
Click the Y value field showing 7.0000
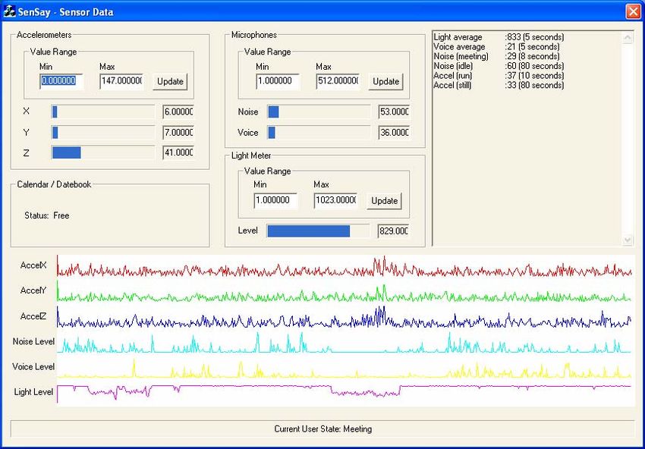pyautogui.click(x=178, y=133)
